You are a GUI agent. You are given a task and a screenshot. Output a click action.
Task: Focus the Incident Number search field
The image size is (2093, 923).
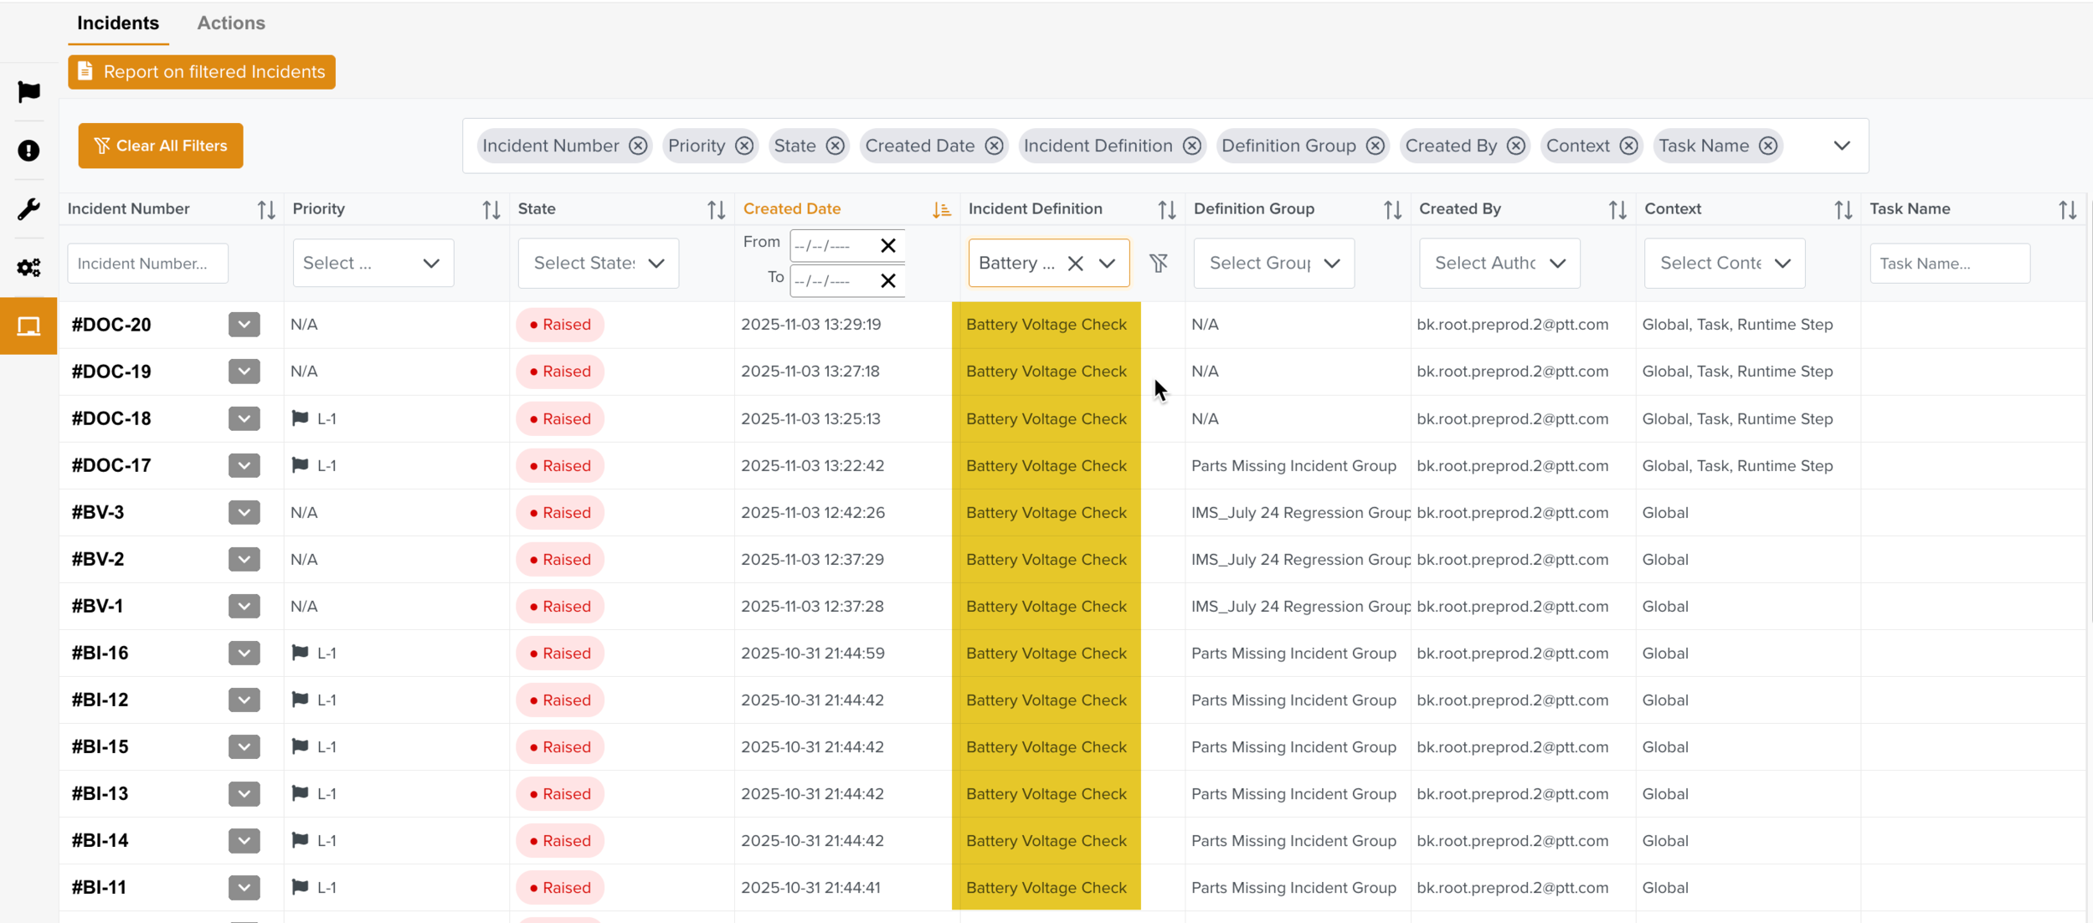(x=147, y=264)
